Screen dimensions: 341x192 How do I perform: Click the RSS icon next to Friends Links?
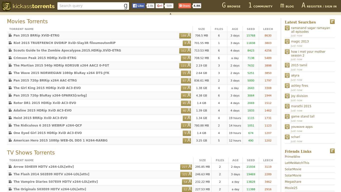[332, 151]
